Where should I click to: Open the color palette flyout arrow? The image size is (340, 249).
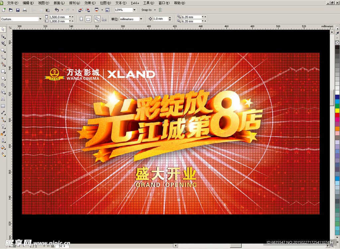pos(337,29)
